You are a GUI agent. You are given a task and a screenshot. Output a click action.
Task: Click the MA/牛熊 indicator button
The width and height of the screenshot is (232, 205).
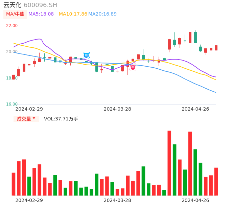(15, 14)
